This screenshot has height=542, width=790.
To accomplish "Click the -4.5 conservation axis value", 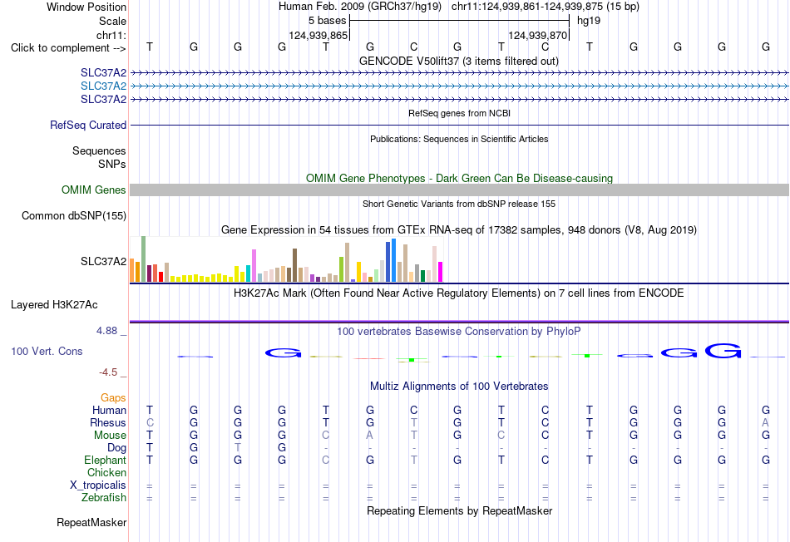I will pos(108,372).
